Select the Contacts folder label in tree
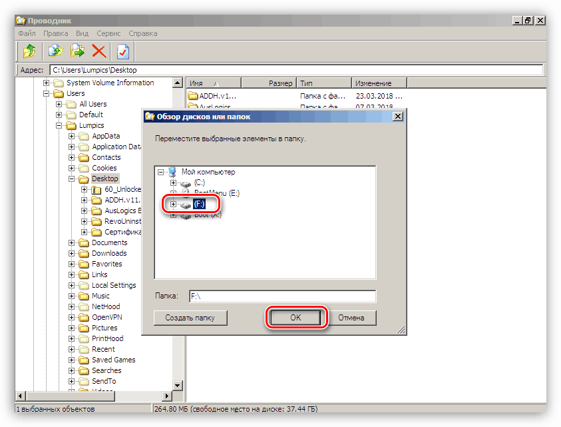 pos(106,157)
